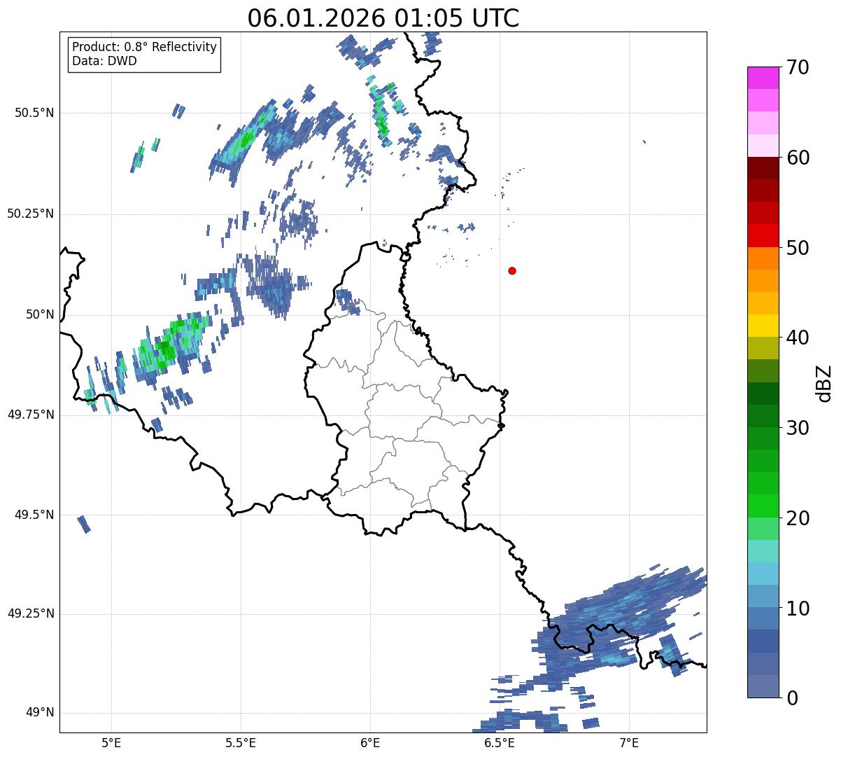Click the 5°E longitude label
Viewport: 841px width, 757px height.
click(x=111, y=743)
